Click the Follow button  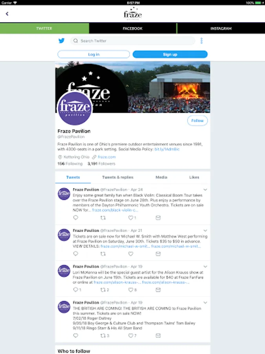[197, 121]
